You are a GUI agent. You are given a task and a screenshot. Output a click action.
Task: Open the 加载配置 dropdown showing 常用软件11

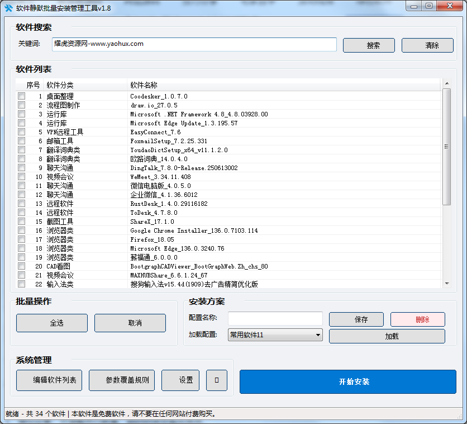coord(275,335)
